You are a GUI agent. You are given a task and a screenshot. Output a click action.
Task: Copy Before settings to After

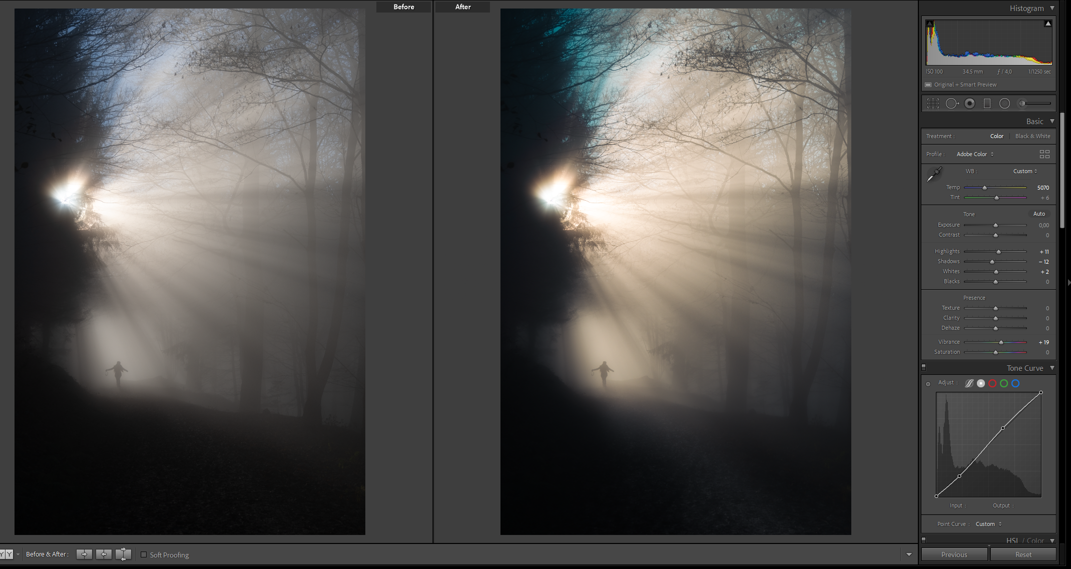[84, 554]
